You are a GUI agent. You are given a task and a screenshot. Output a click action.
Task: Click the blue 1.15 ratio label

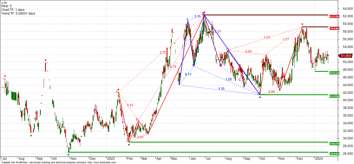pos(221,89)
